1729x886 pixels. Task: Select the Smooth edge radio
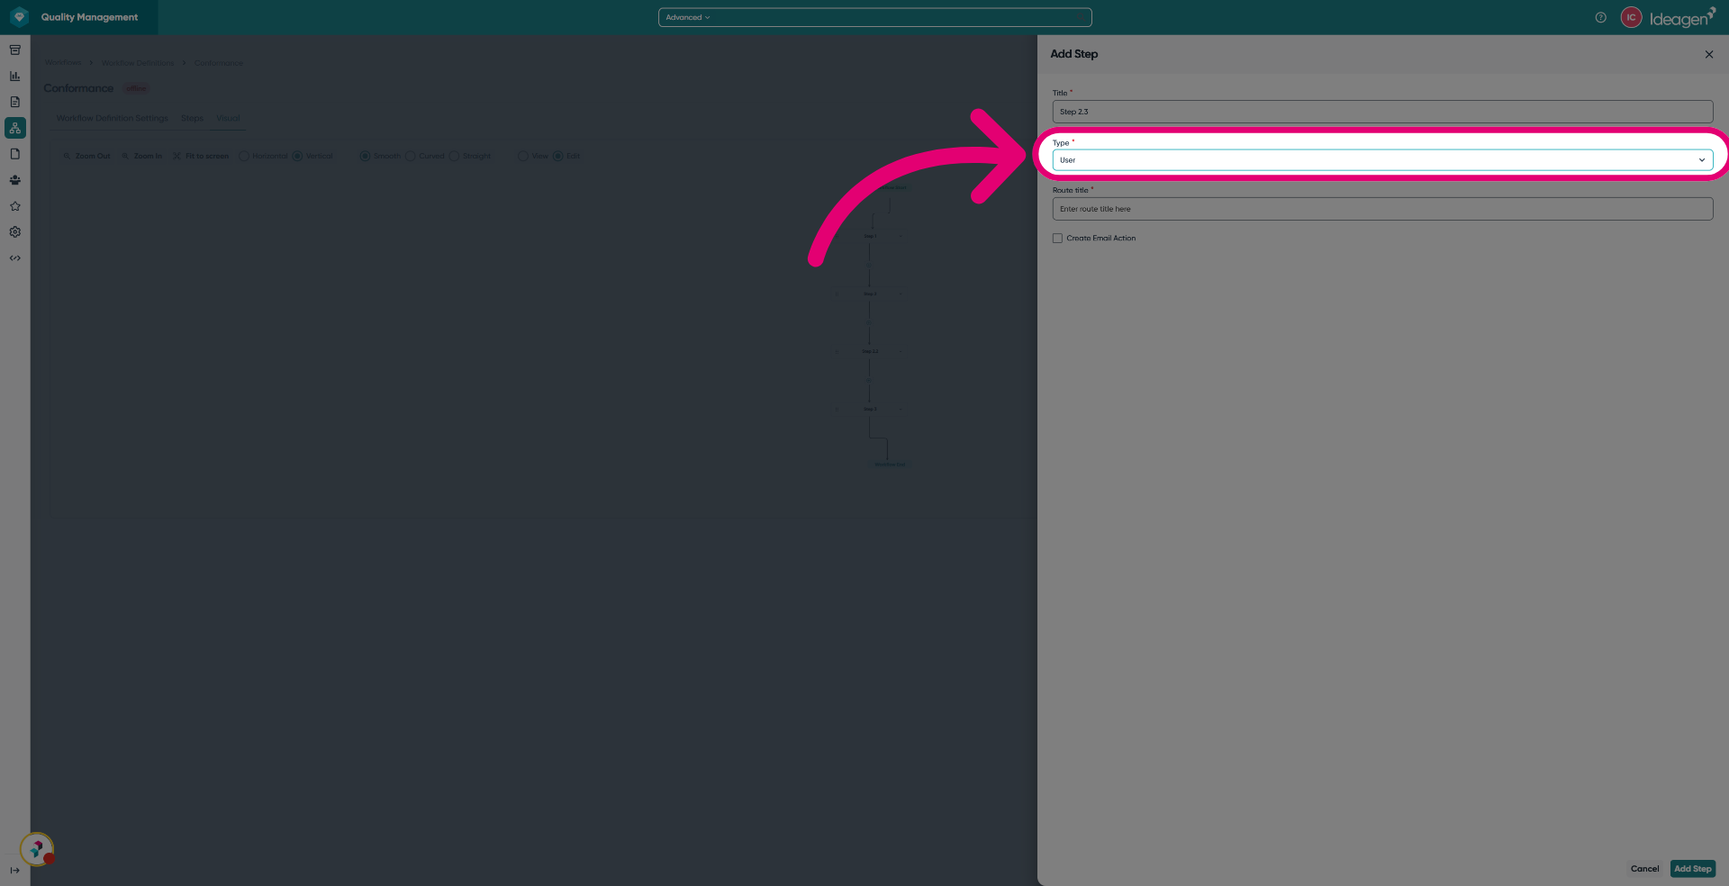click(365, 156)
